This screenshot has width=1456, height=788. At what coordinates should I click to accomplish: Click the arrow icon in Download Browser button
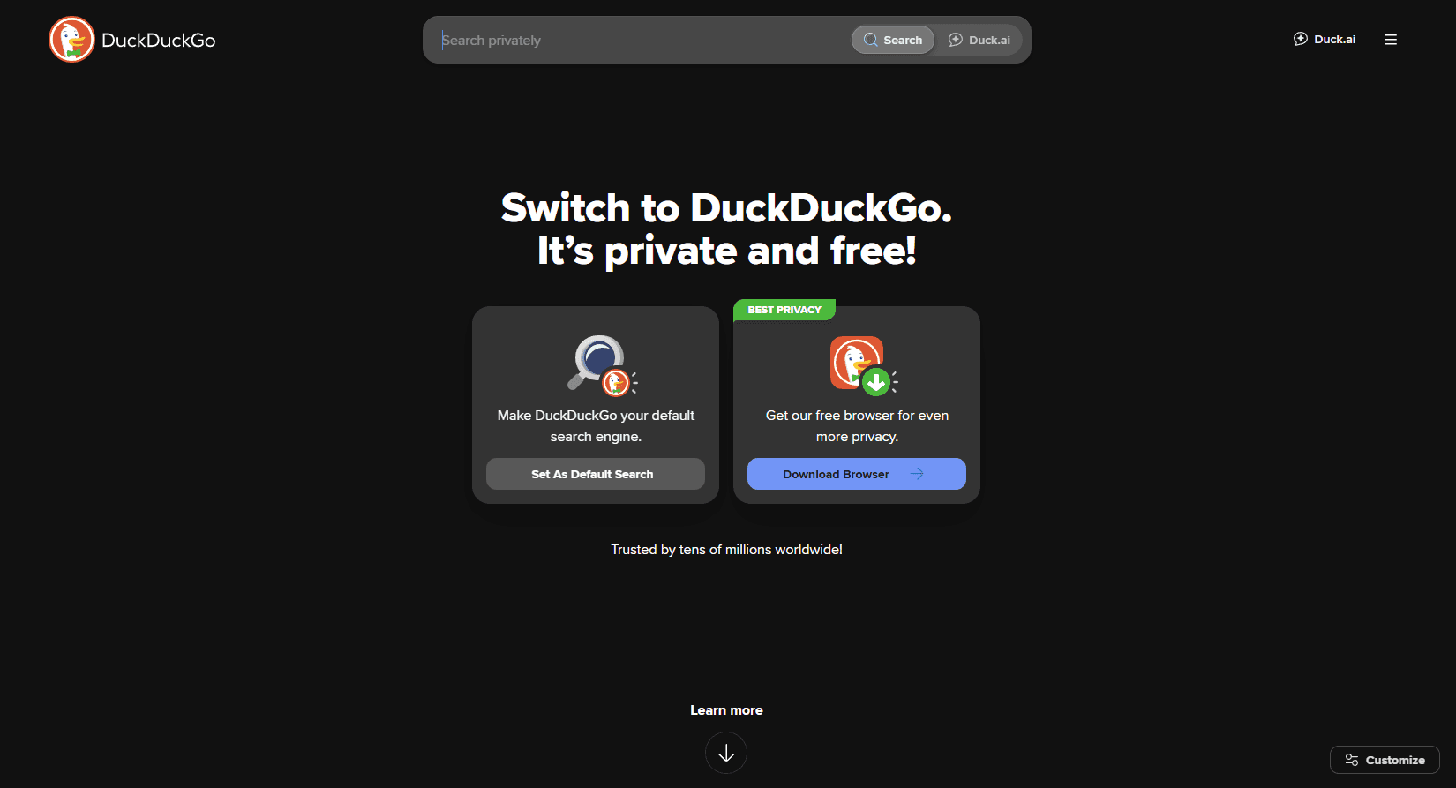[x=917, y=474]
